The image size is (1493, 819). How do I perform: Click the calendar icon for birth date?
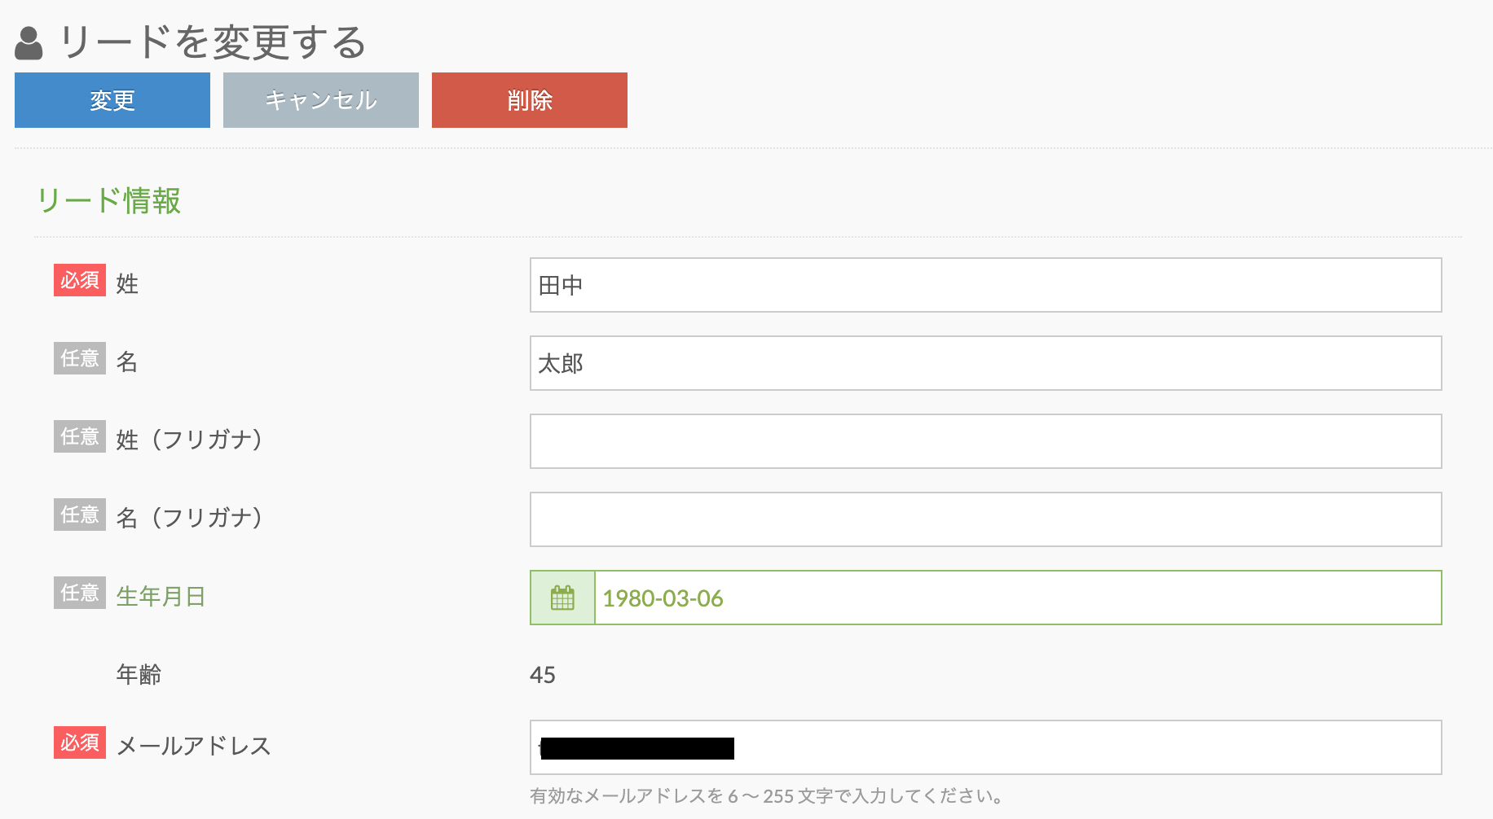[562, 598]
